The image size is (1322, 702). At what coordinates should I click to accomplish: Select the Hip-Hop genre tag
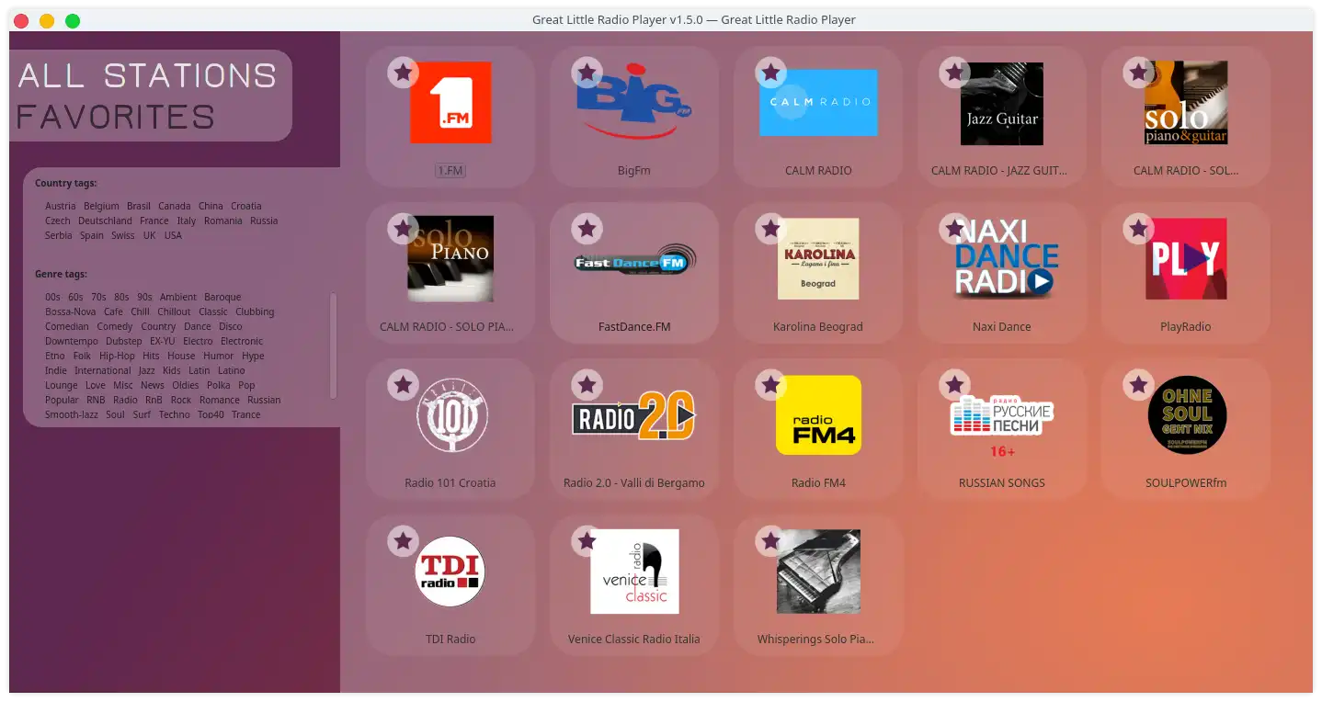click(x=117, y=356)
